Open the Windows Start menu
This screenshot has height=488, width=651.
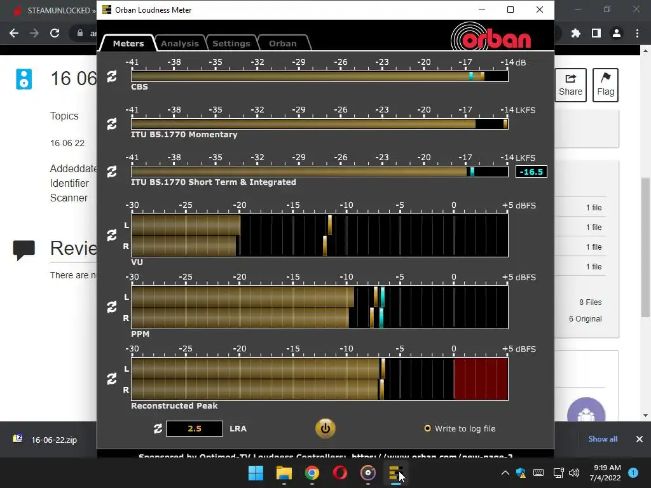(256, 473)
